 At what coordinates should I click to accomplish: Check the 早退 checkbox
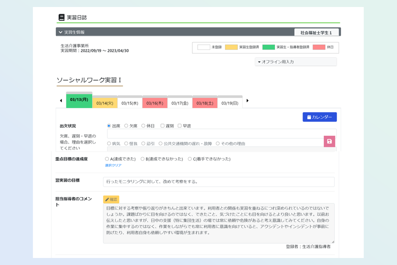(180, 126)
